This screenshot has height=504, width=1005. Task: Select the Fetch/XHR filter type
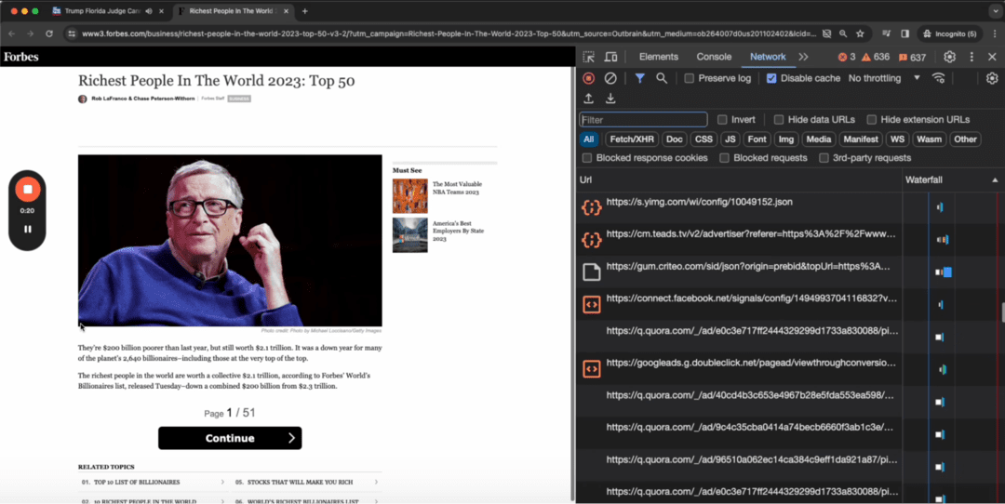(x=632, y=139)
